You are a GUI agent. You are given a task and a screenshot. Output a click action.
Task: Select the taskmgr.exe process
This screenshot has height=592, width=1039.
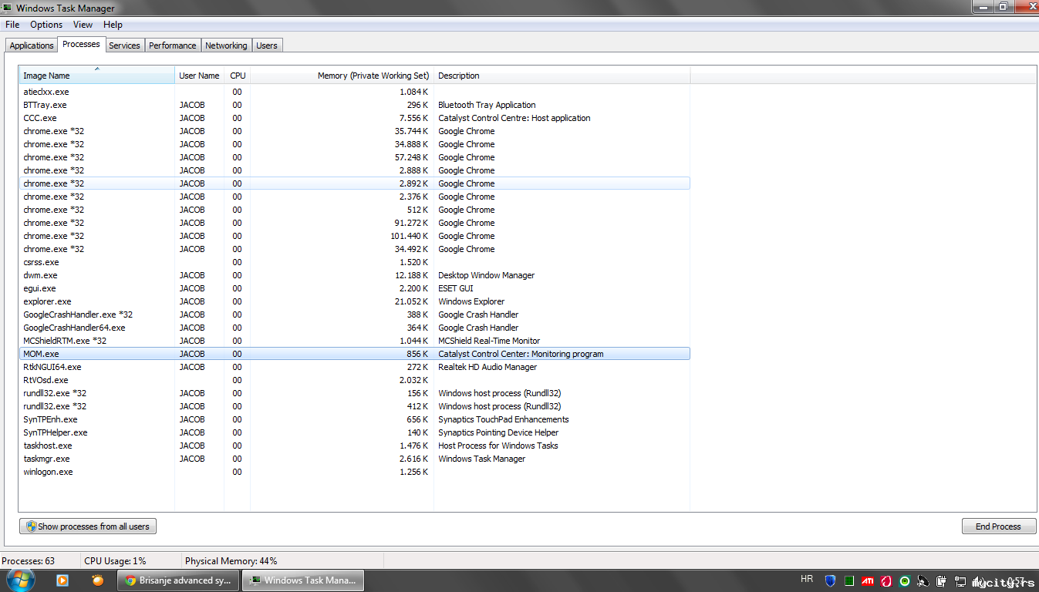coord(355,459)
